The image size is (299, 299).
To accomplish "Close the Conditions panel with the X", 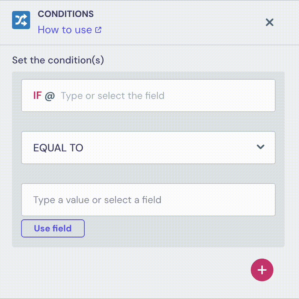I will tap(270, 22).
